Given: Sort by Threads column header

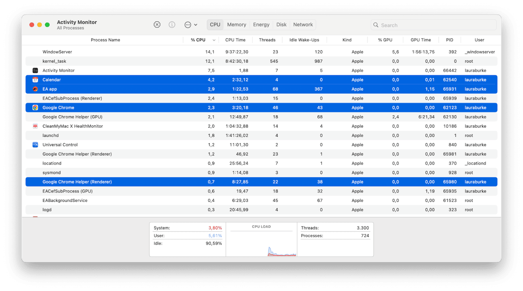Looking at the screenshot, I should (x=267, y=40).
